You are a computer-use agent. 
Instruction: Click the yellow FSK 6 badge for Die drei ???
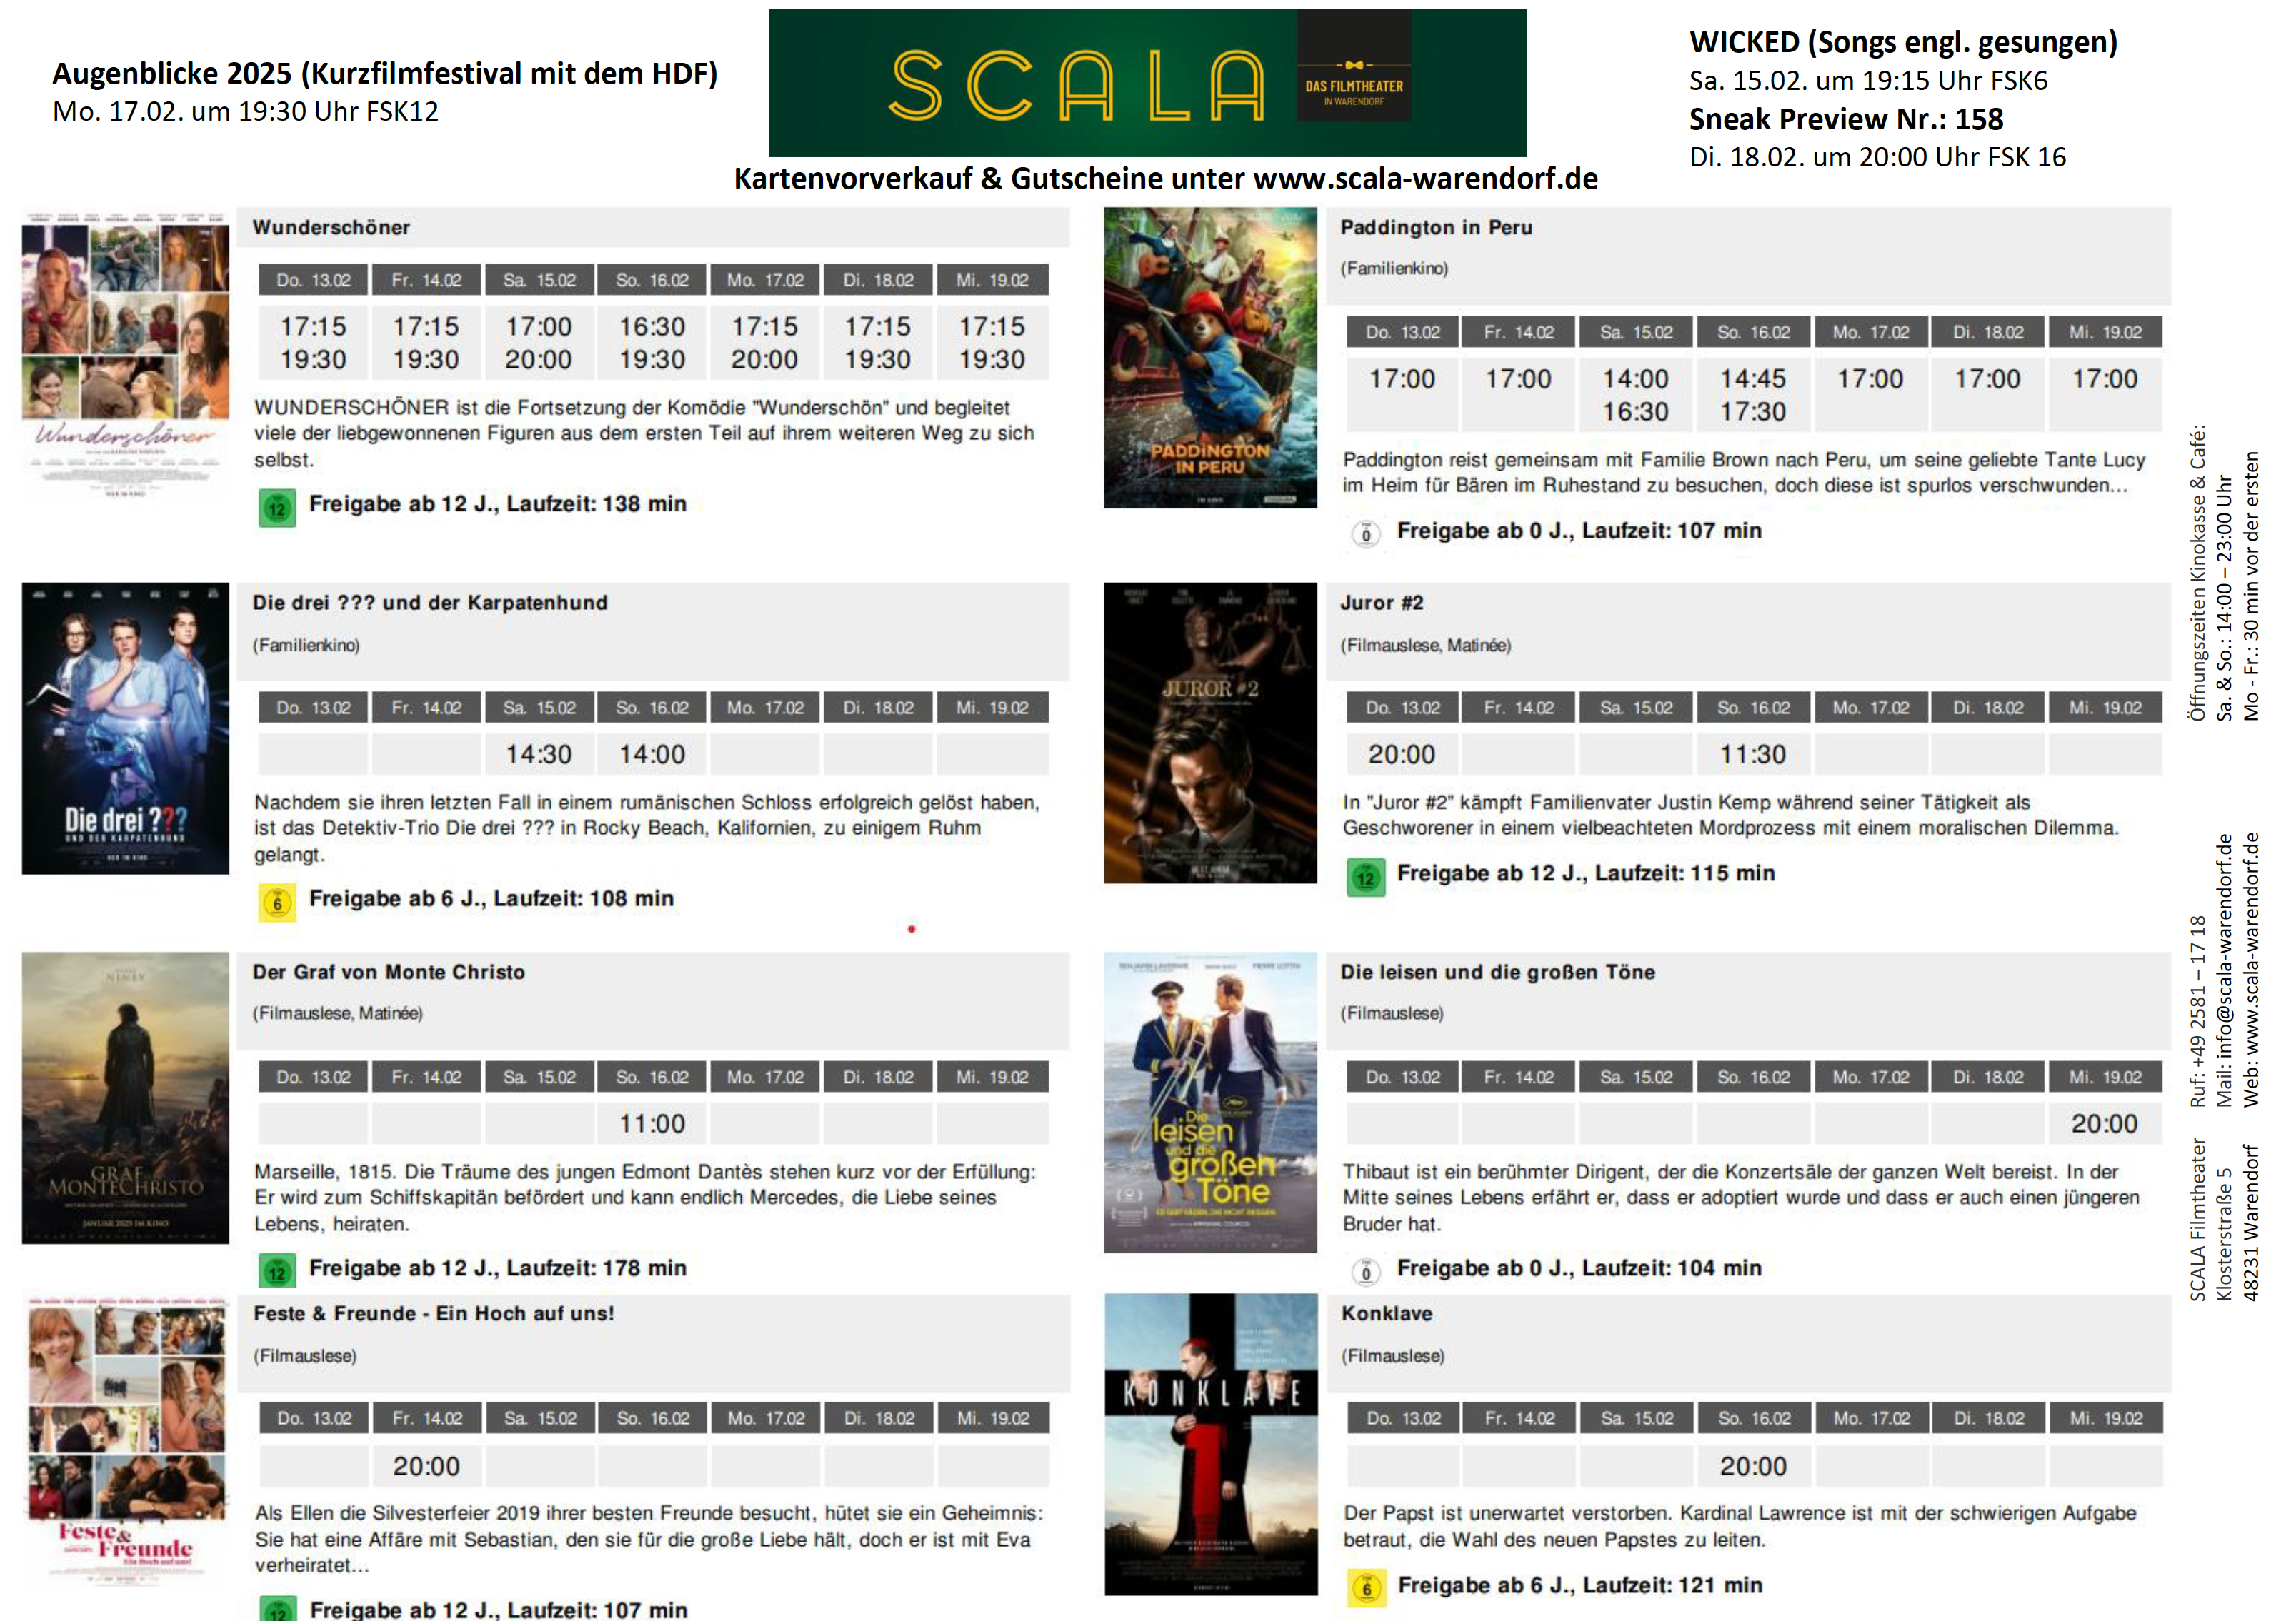coord(277,903)
